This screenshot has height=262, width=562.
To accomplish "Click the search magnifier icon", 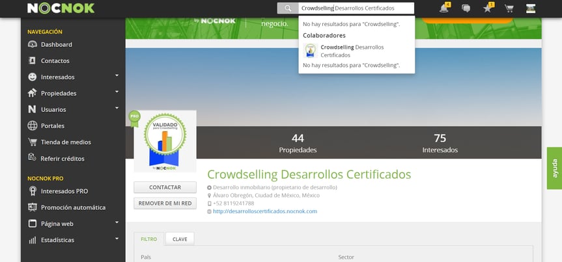I will [x=288, y=8].
